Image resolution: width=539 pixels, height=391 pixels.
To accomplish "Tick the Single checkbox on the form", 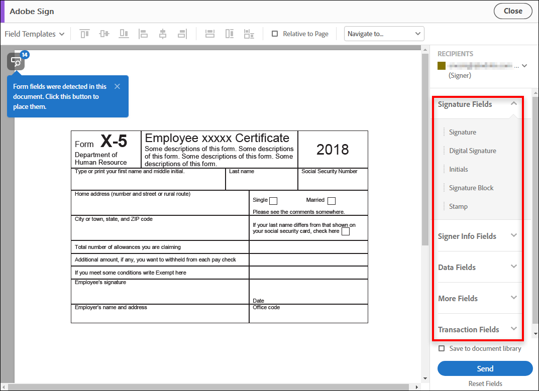I will pyautogui.click(x=273, y=201).
